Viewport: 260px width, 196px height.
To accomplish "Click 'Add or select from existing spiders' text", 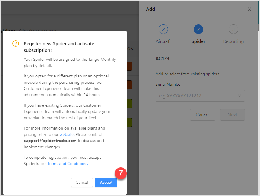I will pyautogui.click(x=187, y=74).
